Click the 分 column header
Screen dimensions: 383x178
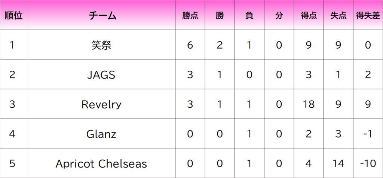pyautogui.click(x=279, y=15)
